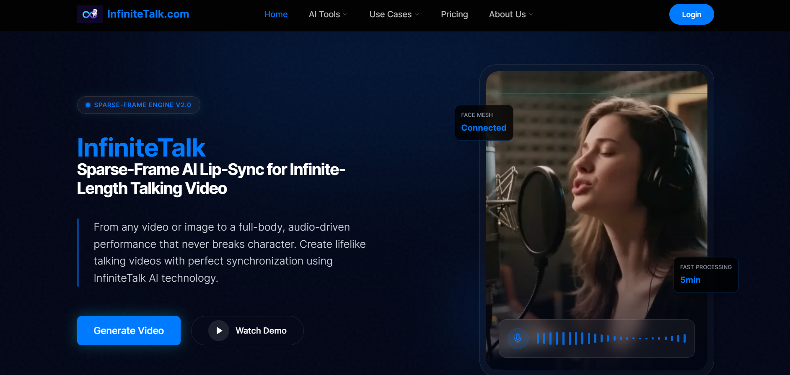Go to the Home nav item
The image size is (790, 375).
coord(276,14)
